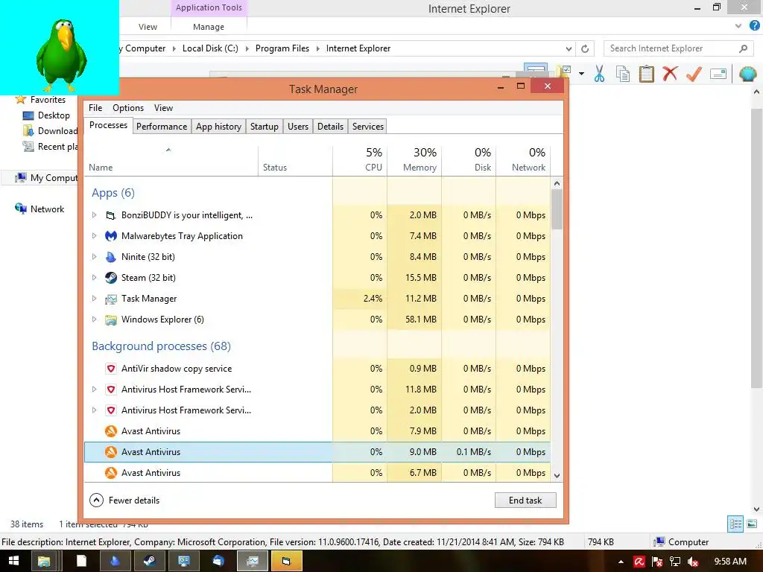
Task: Click the Explorer help question mark icon
Action: [x=754, y=26]
